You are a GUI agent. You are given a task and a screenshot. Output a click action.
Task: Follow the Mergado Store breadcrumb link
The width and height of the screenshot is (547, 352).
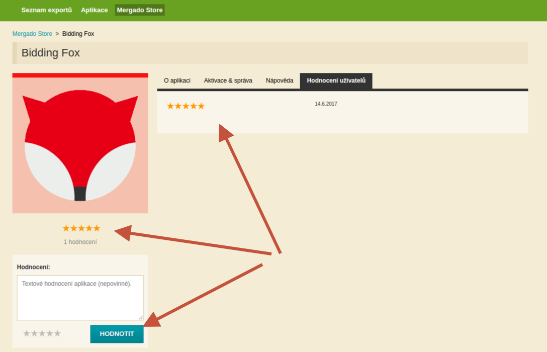click(x=32, y=34)
